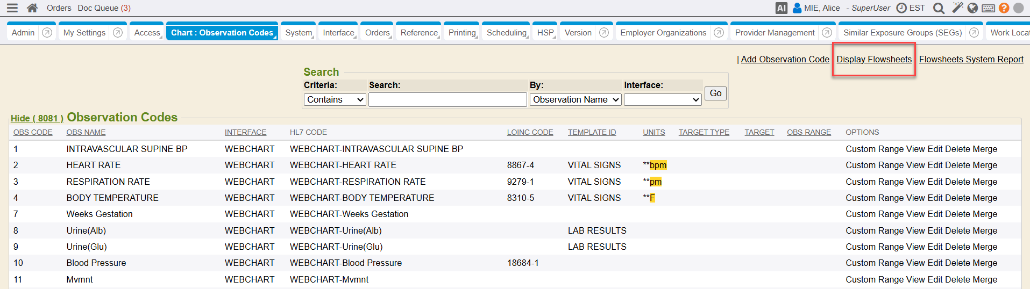Expand the Interface filter dropdown
Screen dimensions: 1030x289
point(662,100)
